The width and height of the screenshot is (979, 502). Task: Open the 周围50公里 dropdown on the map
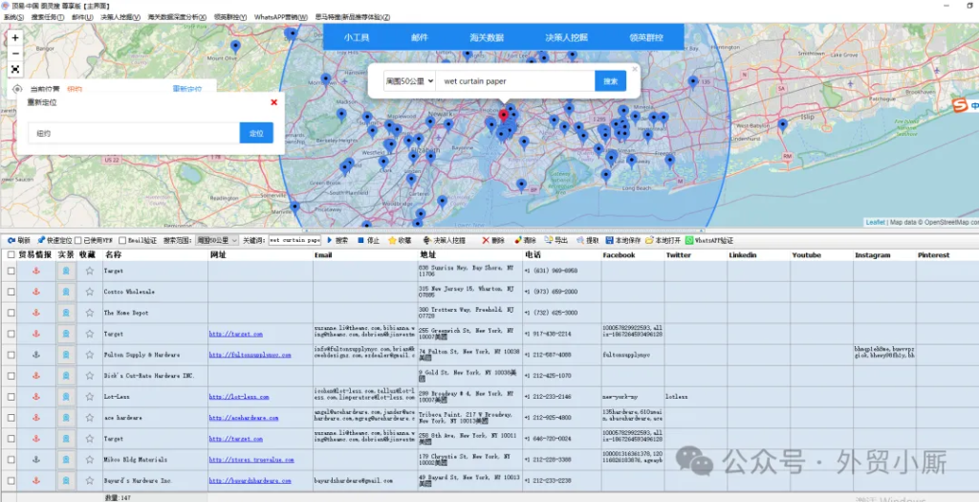[409, 81]
